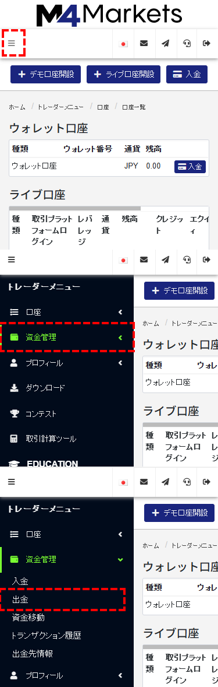Click デモ口座開設 in screenshot showing 出金 submenu
The width and height of the screenshot is (218, 687).
(179, 513)
